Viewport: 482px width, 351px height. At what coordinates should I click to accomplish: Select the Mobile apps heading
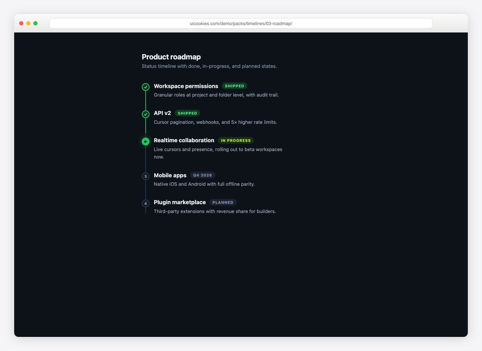(x=170, y=175)
